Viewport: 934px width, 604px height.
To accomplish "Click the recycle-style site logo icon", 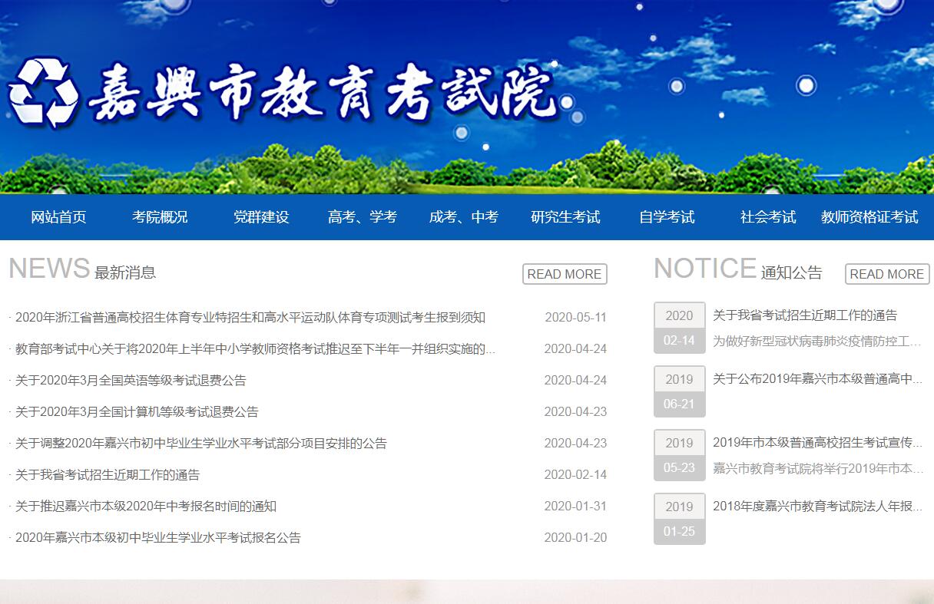I will 43,92.
